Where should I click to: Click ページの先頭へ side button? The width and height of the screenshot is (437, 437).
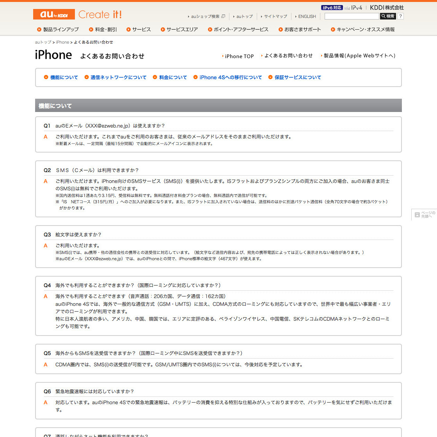coord(424,215)
